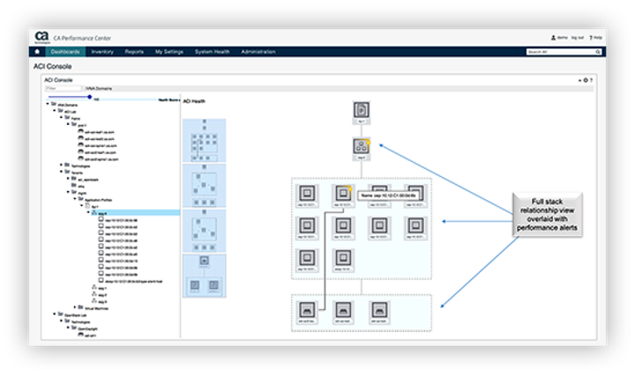
Task: Click the log out link
Action: 577,38
